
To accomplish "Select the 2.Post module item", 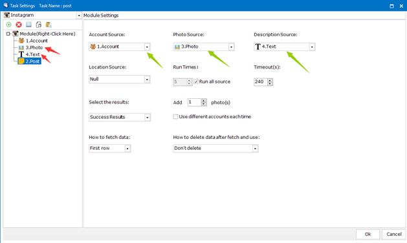I will [x=29, y=61].
